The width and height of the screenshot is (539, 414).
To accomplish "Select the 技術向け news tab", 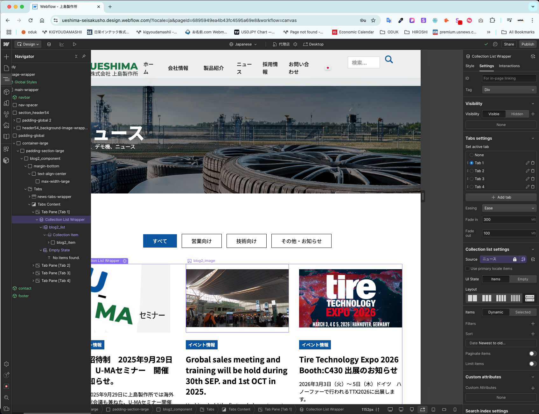I will [247, 241].
